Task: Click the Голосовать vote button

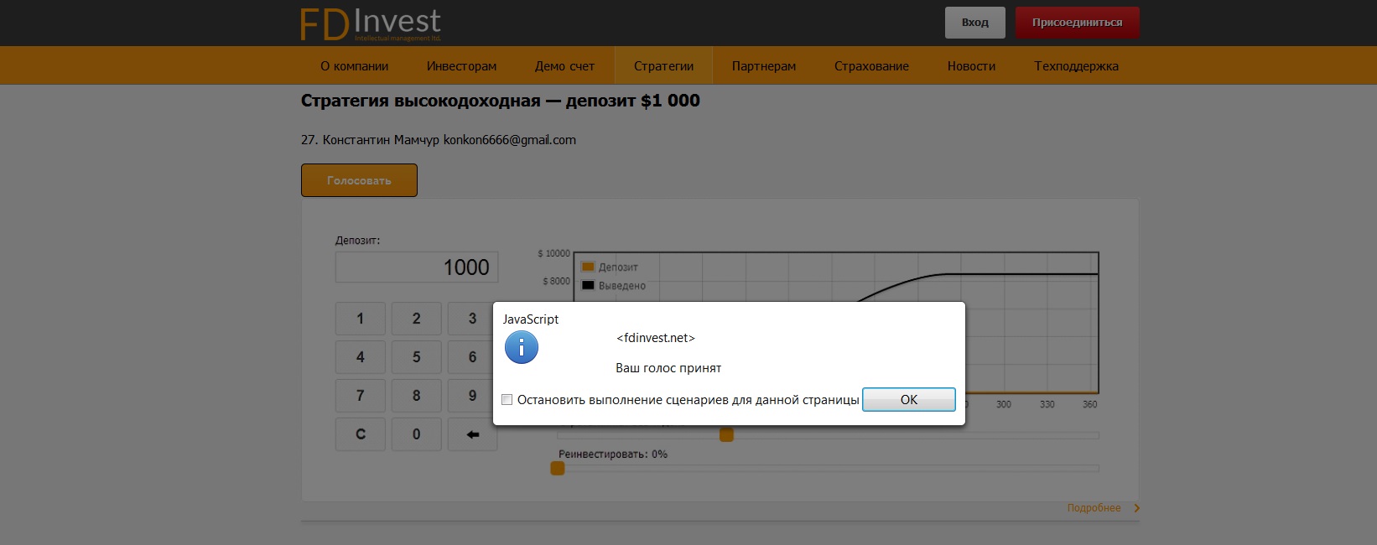Action: [x=359, y=180]
